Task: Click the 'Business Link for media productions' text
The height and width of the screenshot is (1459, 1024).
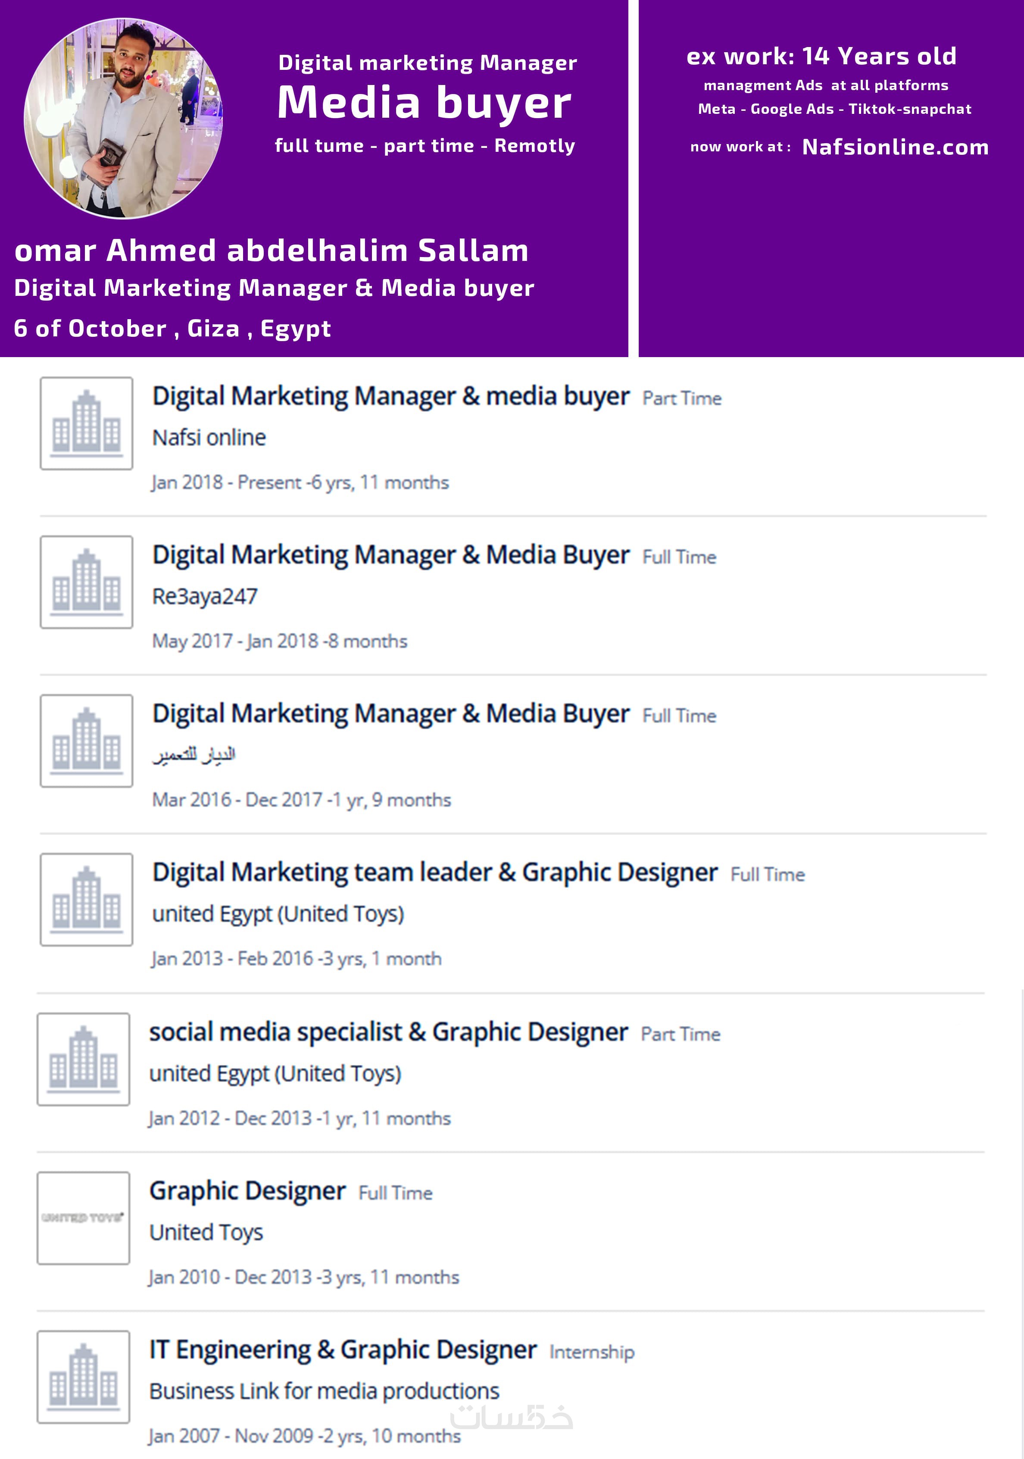Action: click(x=325, y=1392)
